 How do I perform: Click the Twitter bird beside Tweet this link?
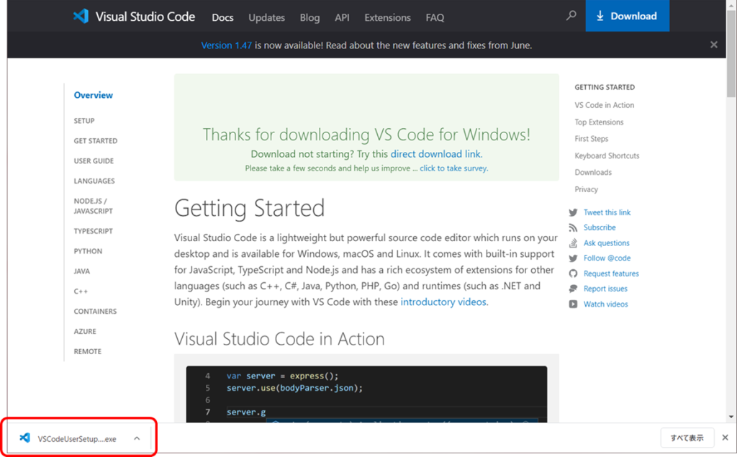573,212
